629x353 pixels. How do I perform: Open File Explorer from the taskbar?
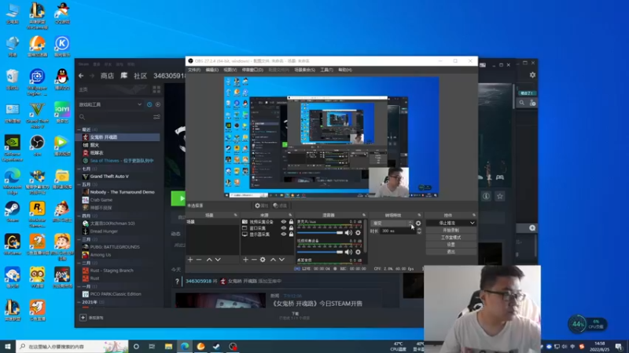tap(168, 347)
